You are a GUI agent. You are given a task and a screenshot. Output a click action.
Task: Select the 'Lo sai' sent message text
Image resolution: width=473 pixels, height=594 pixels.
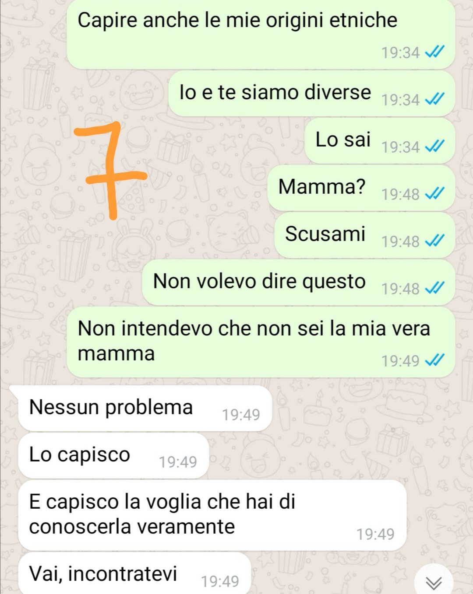tap(343, 140)
